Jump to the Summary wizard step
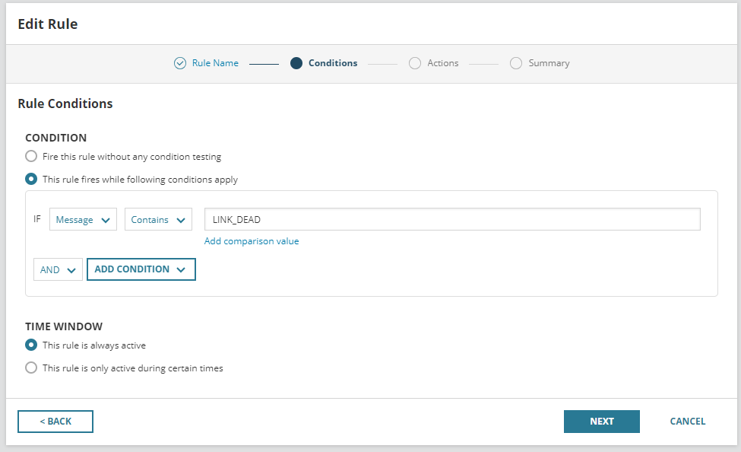The width and height of the screenshot is (741, 452). click(549, 63)
